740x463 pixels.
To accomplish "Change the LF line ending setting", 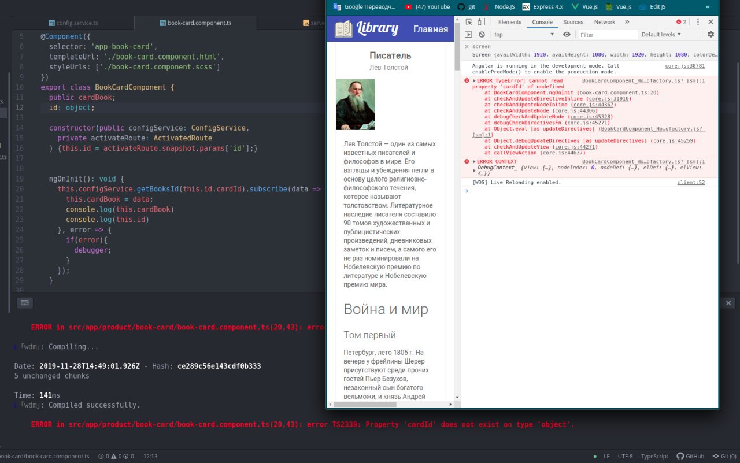I will 606,456.
